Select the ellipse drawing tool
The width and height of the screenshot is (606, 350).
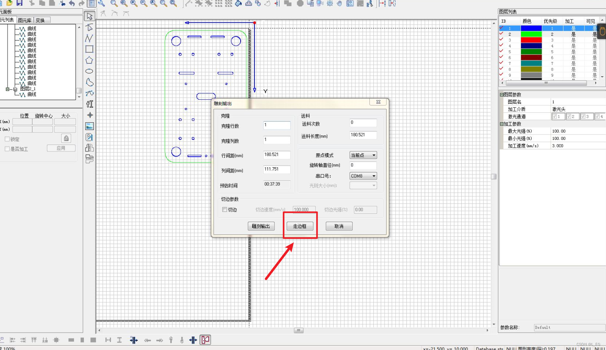click(x=89, y=71)
